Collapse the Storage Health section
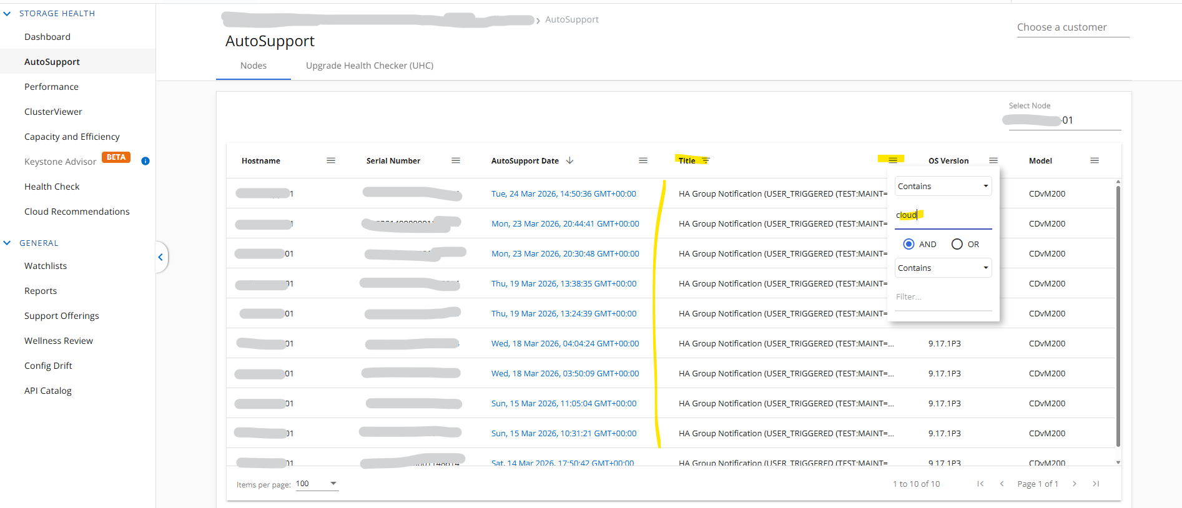The height and width of the screenshot is (508, 1182). [x=7, y=13]
